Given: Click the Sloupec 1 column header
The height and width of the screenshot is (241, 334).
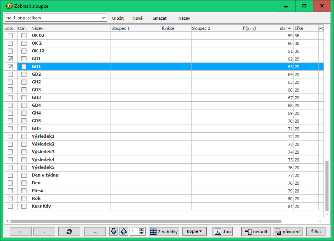Looking at the screenshot, I should 136,28.
